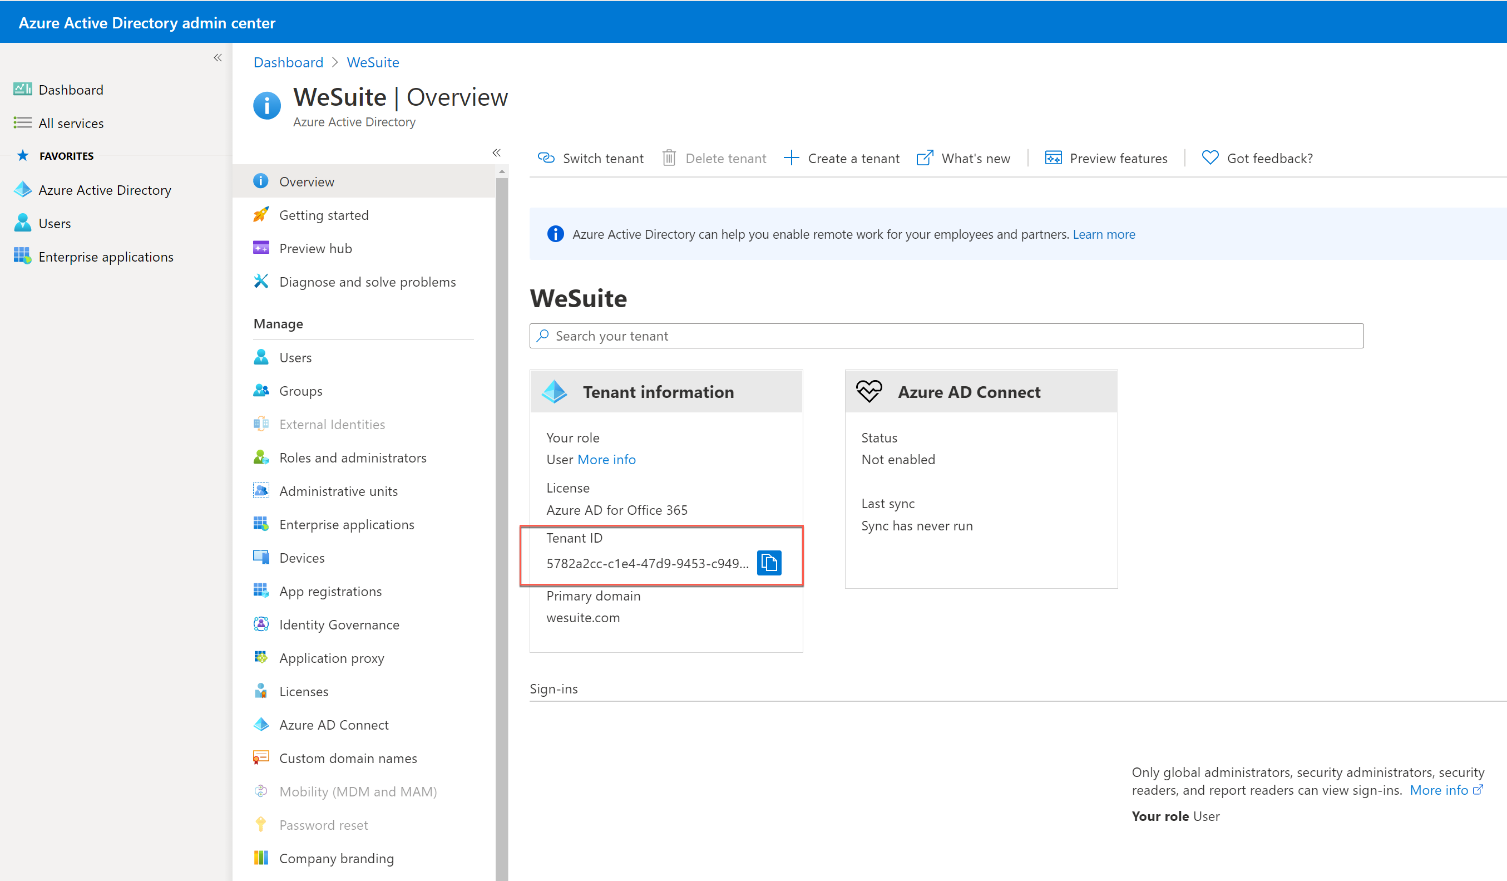Click Got feedback? heart button
This screenshot has height=881, width=1507.
[1257, 158]
